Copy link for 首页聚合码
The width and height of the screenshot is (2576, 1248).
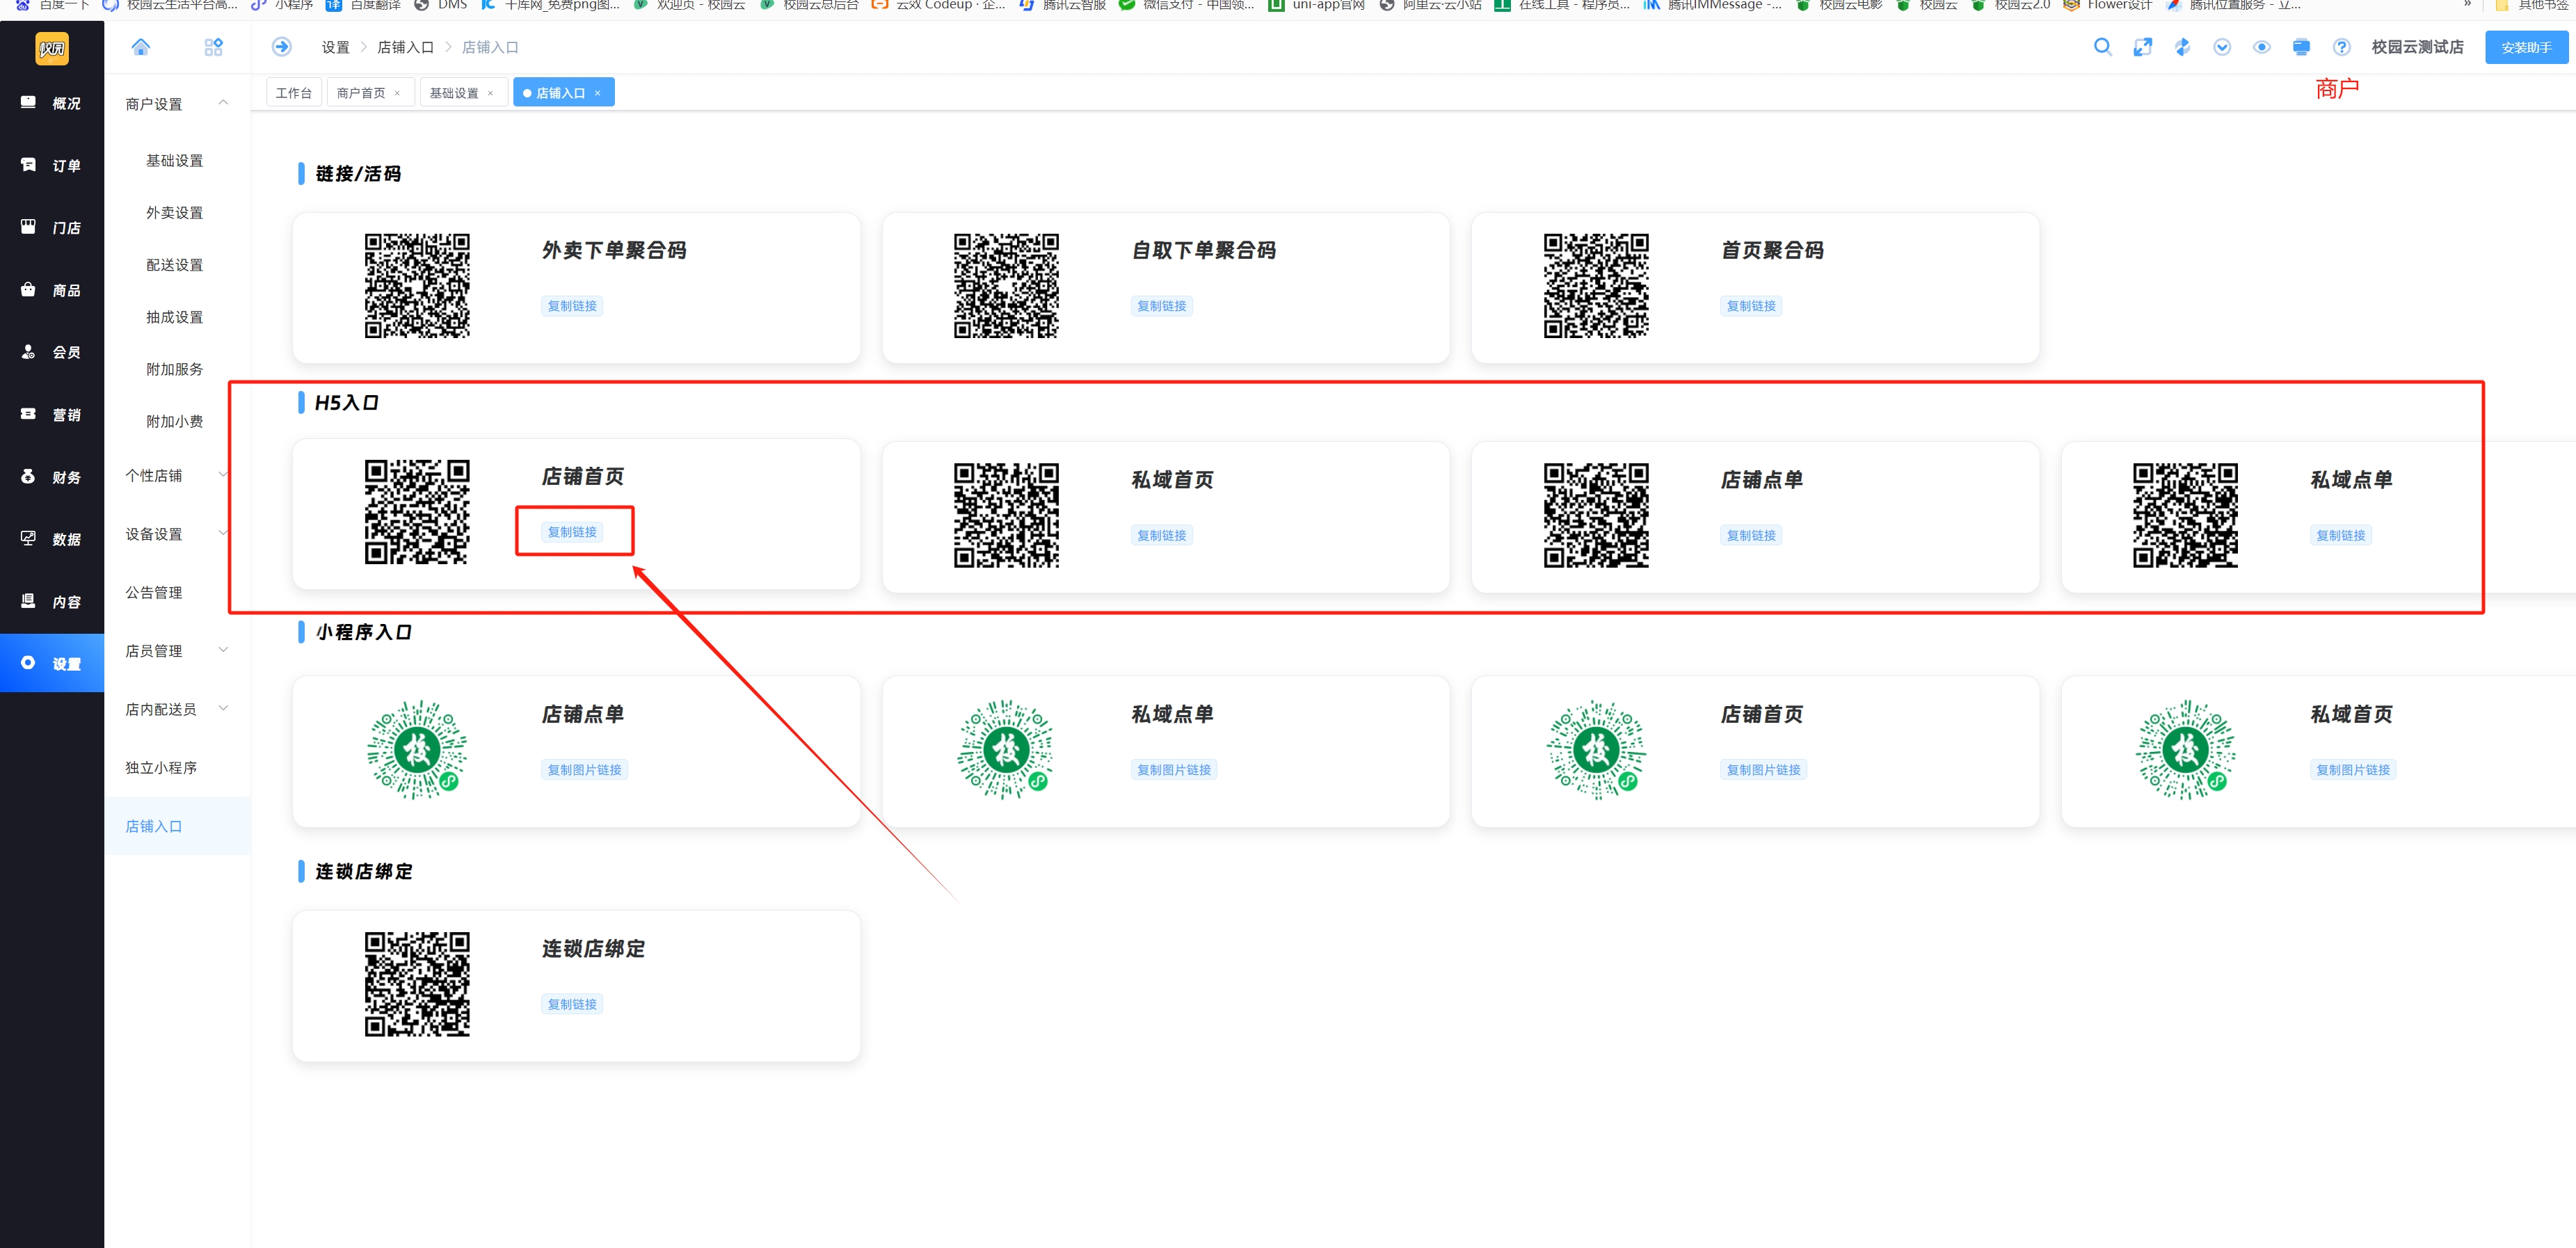click(1751, 306)
